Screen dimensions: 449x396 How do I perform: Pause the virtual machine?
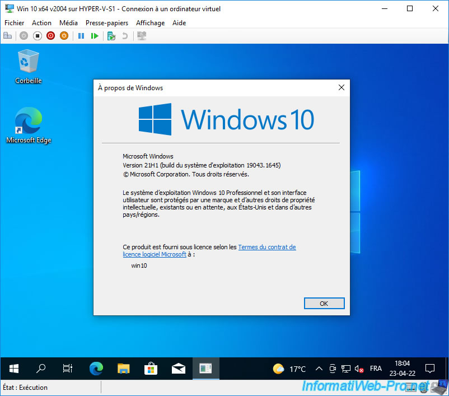point(81,36)
